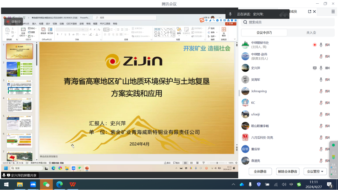
Task: Click the slide thumbnail pane scrollbar
Action: pyautogui.click(x=37, y=55)
